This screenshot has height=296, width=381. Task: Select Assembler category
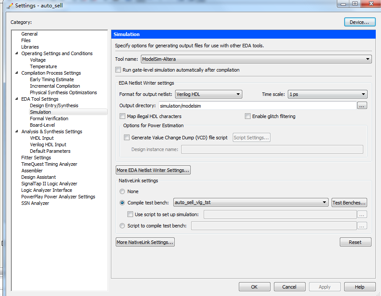pos(32,171)
